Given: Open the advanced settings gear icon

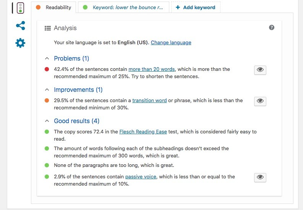Looking at the screenshot, I should (20, 43).
